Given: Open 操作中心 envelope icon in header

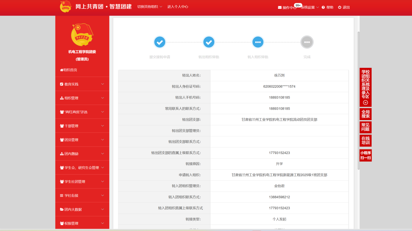Looking at the screenshot, I should [x=280, y=8].
